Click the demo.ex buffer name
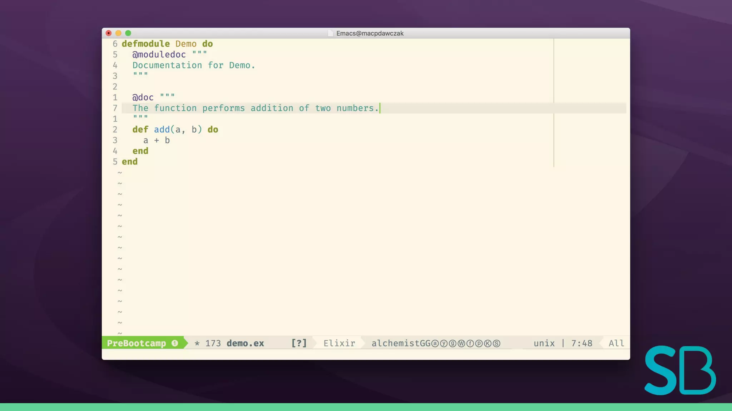The width and height of the screenshot is (732, 411). tap(245, 343)
